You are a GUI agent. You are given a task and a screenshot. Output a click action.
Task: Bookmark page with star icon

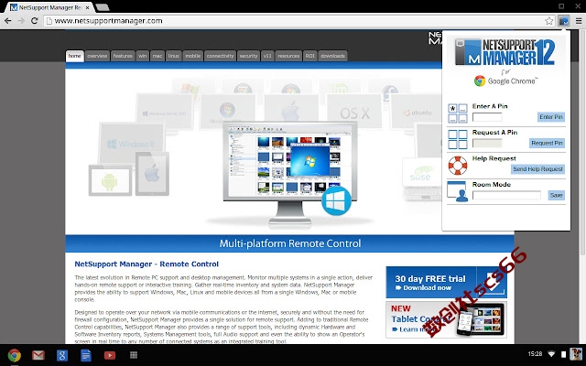548,21
